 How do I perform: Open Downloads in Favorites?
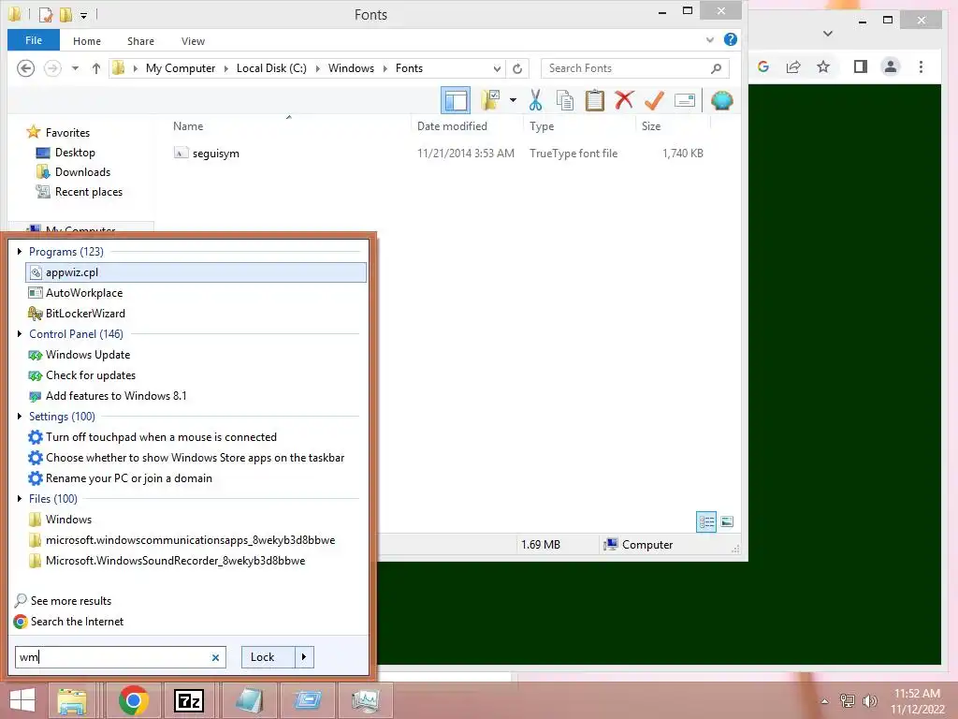click(x=82, y=172)
